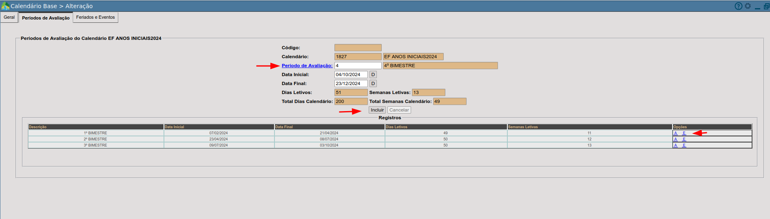Image resolution: width=770 pixels, height=219 pixels.
Task: Click the 23/04/2024 start date cell
Action: tap(219, 139)
